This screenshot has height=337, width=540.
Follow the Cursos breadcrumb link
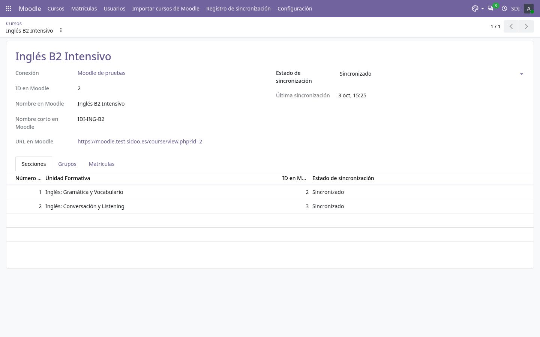point(14,23)
